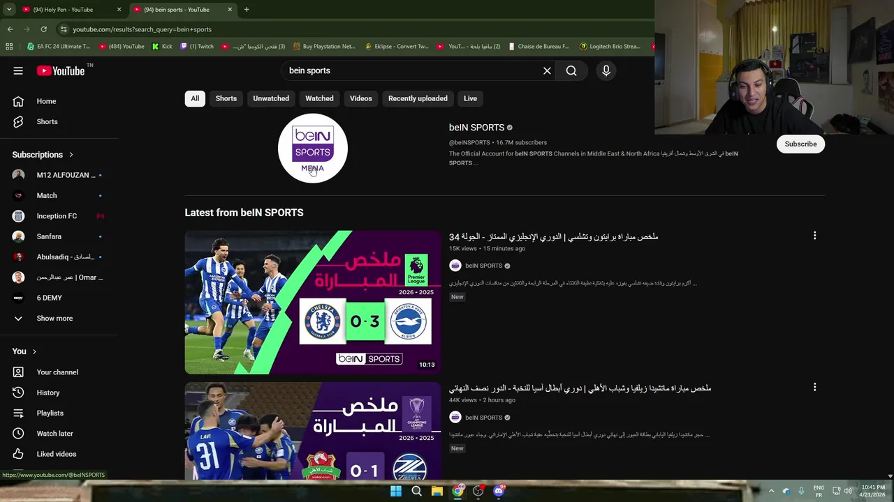Open the clock and date in taskbar
The width and height of the screenshot is (894, 502).
[x=873, y=491]
